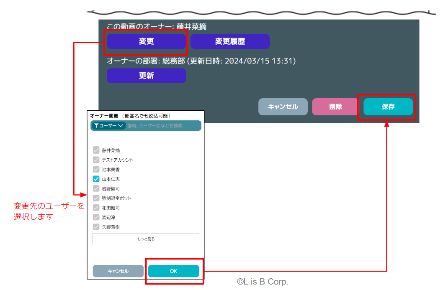Click the pink 削除 delete button
The image size is (448, 290).
(335, 107)
